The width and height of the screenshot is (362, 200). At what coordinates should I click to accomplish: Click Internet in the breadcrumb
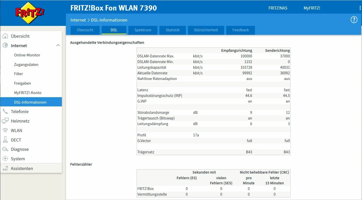point(78,20)
